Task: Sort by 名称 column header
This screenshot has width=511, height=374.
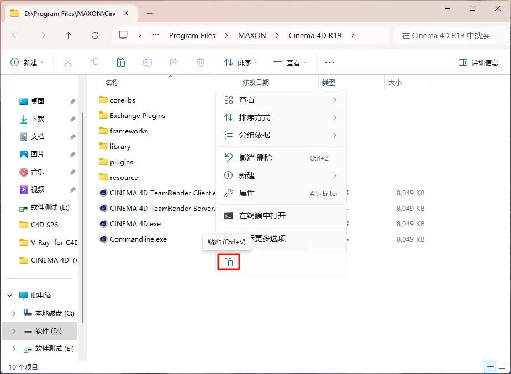Action: click(x=112, y=83)
